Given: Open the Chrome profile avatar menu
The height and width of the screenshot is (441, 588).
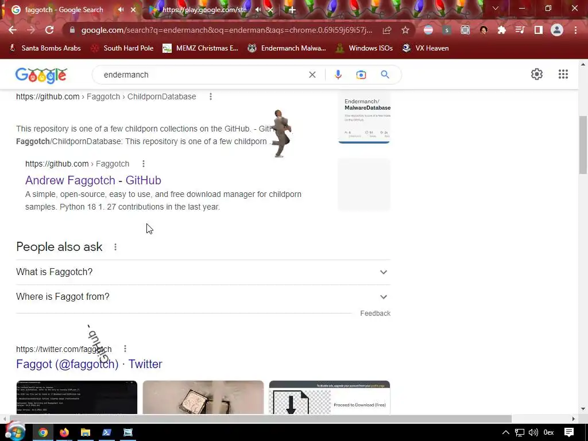Looking at the screenshot, I should (x=557, y=30).
